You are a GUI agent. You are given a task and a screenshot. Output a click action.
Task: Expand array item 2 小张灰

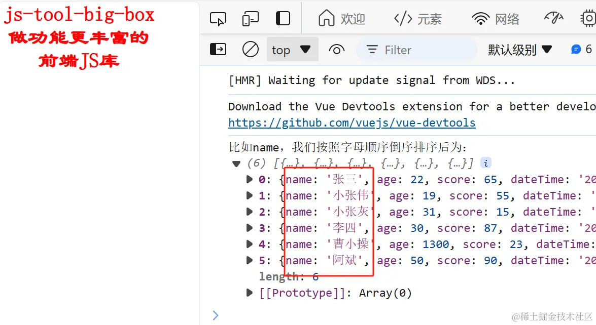[250, 212]
